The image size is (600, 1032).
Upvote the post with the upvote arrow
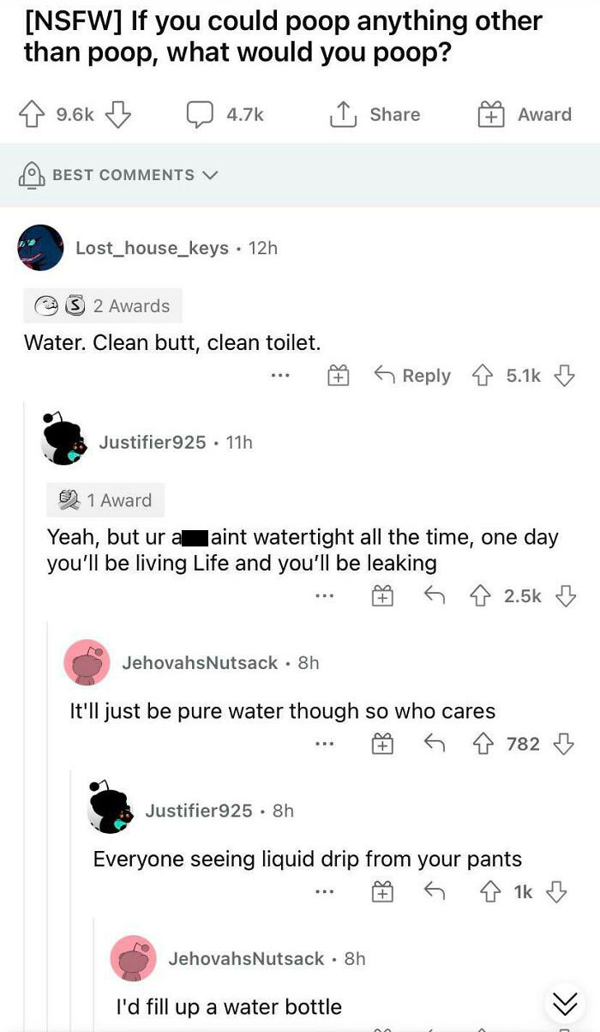click(x=31, y=113)
